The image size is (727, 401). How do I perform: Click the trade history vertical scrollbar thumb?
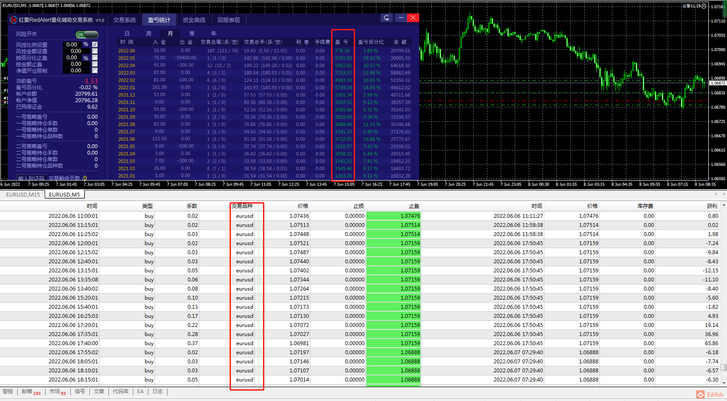[724, 367]
